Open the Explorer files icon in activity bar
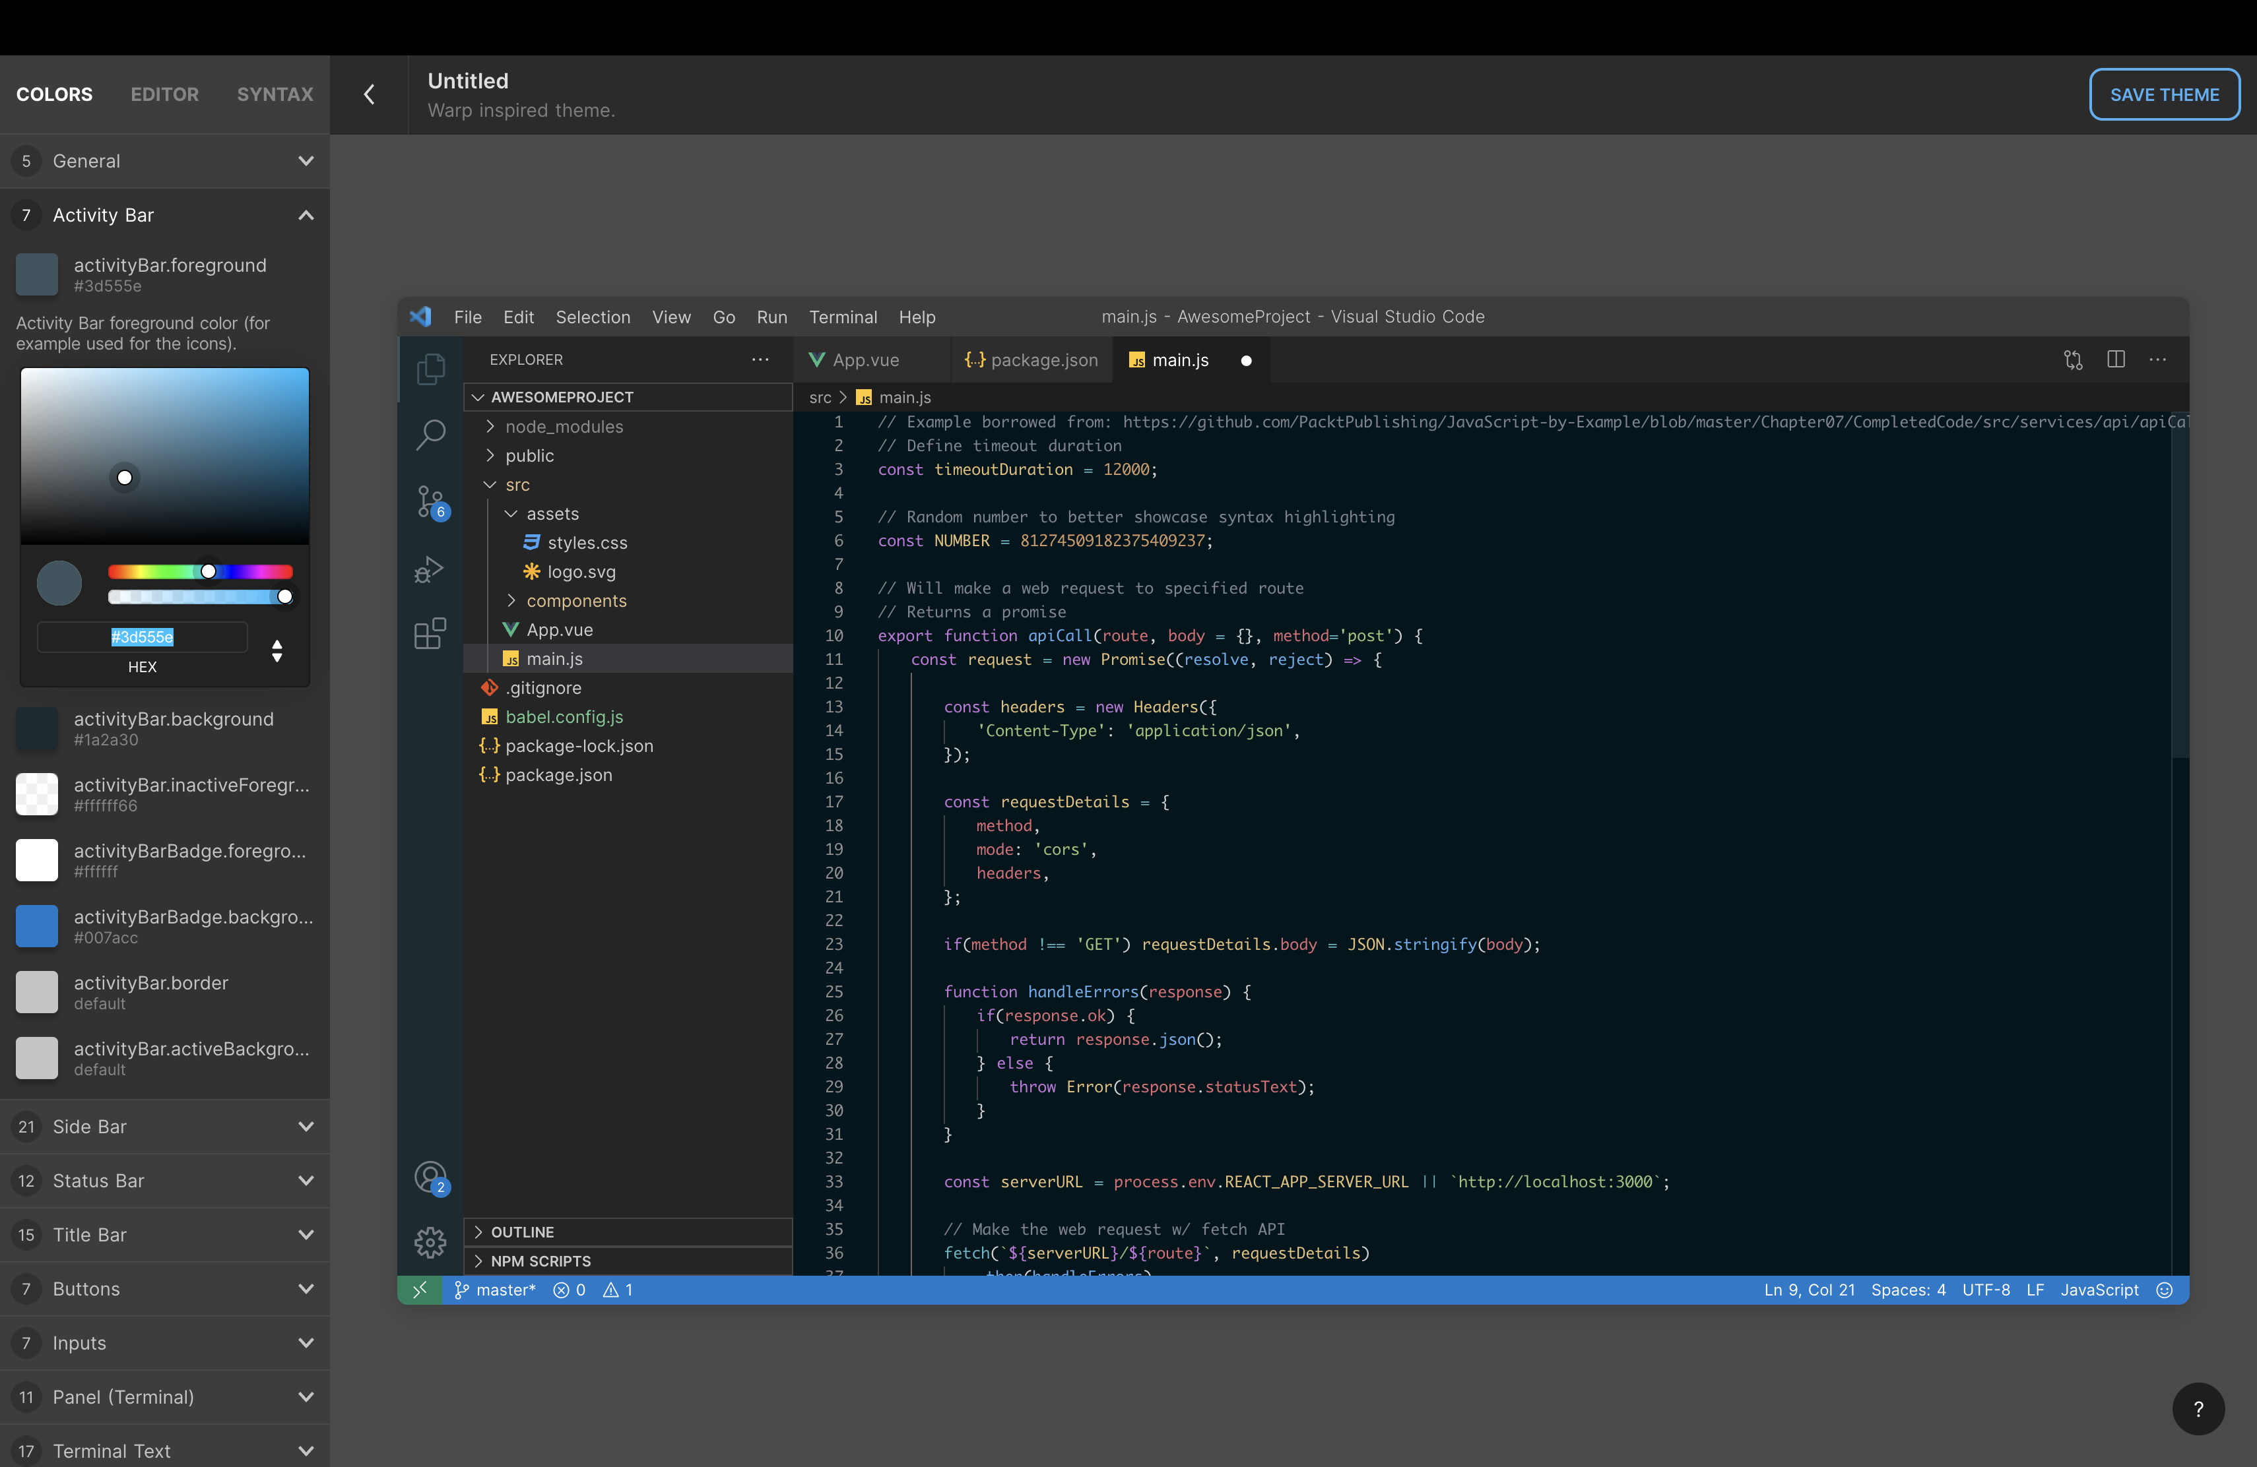 click(x=430, y=367)
